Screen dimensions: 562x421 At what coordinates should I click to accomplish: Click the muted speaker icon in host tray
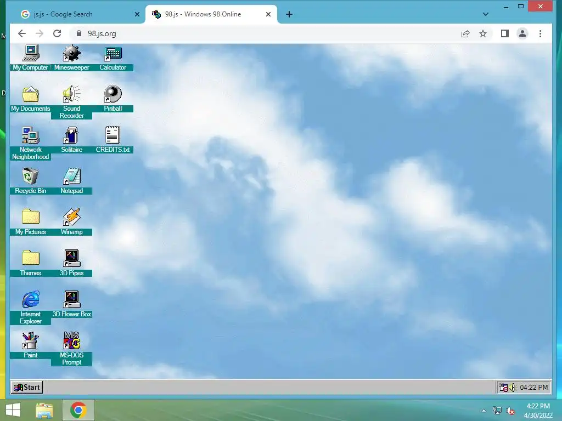(x=510, y=411)
